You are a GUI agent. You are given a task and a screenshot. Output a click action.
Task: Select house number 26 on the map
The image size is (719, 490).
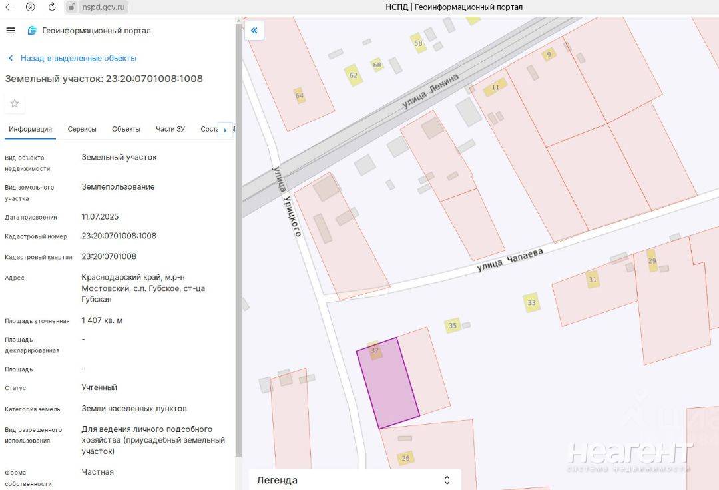(405, 458)
